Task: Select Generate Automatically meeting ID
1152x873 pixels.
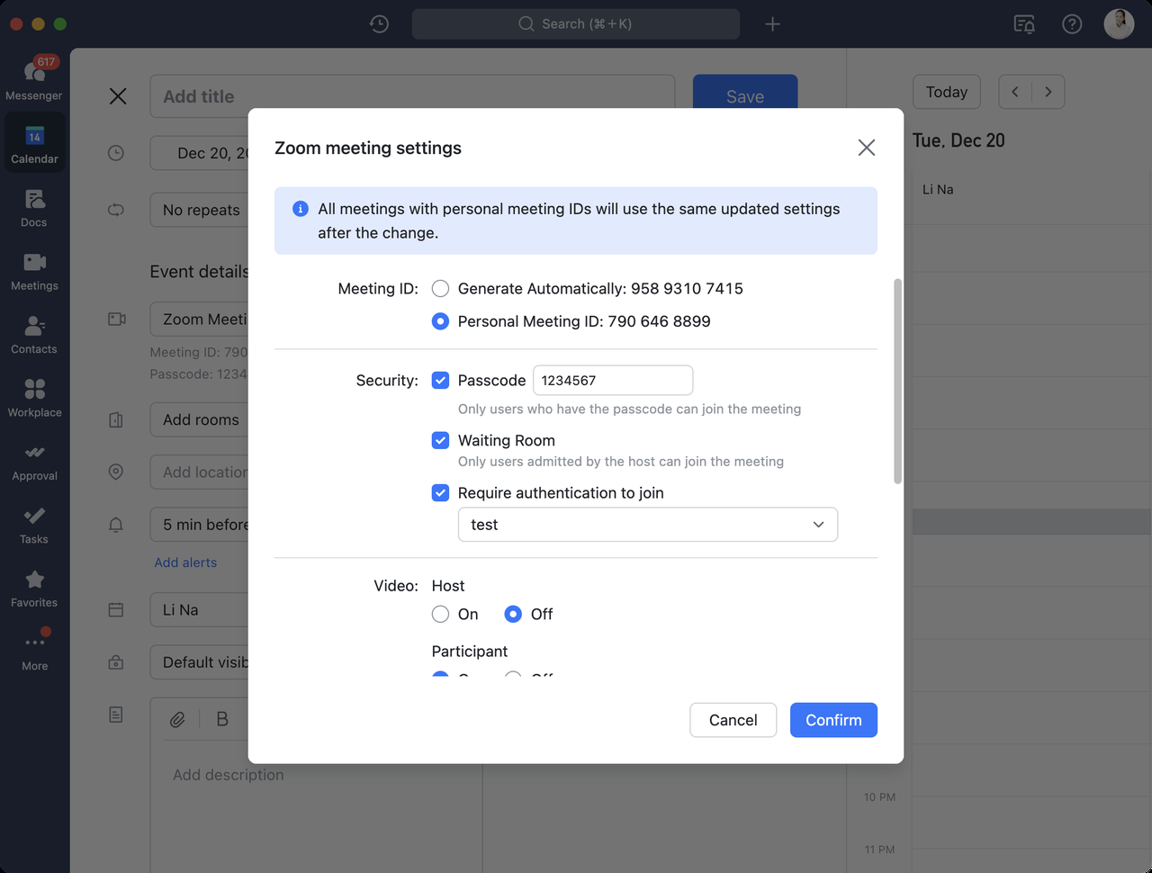Action: 440,289
